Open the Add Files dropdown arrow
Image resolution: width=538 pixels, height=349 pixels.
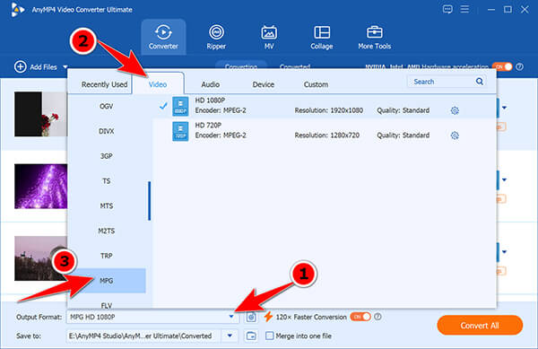coord(65,67)
